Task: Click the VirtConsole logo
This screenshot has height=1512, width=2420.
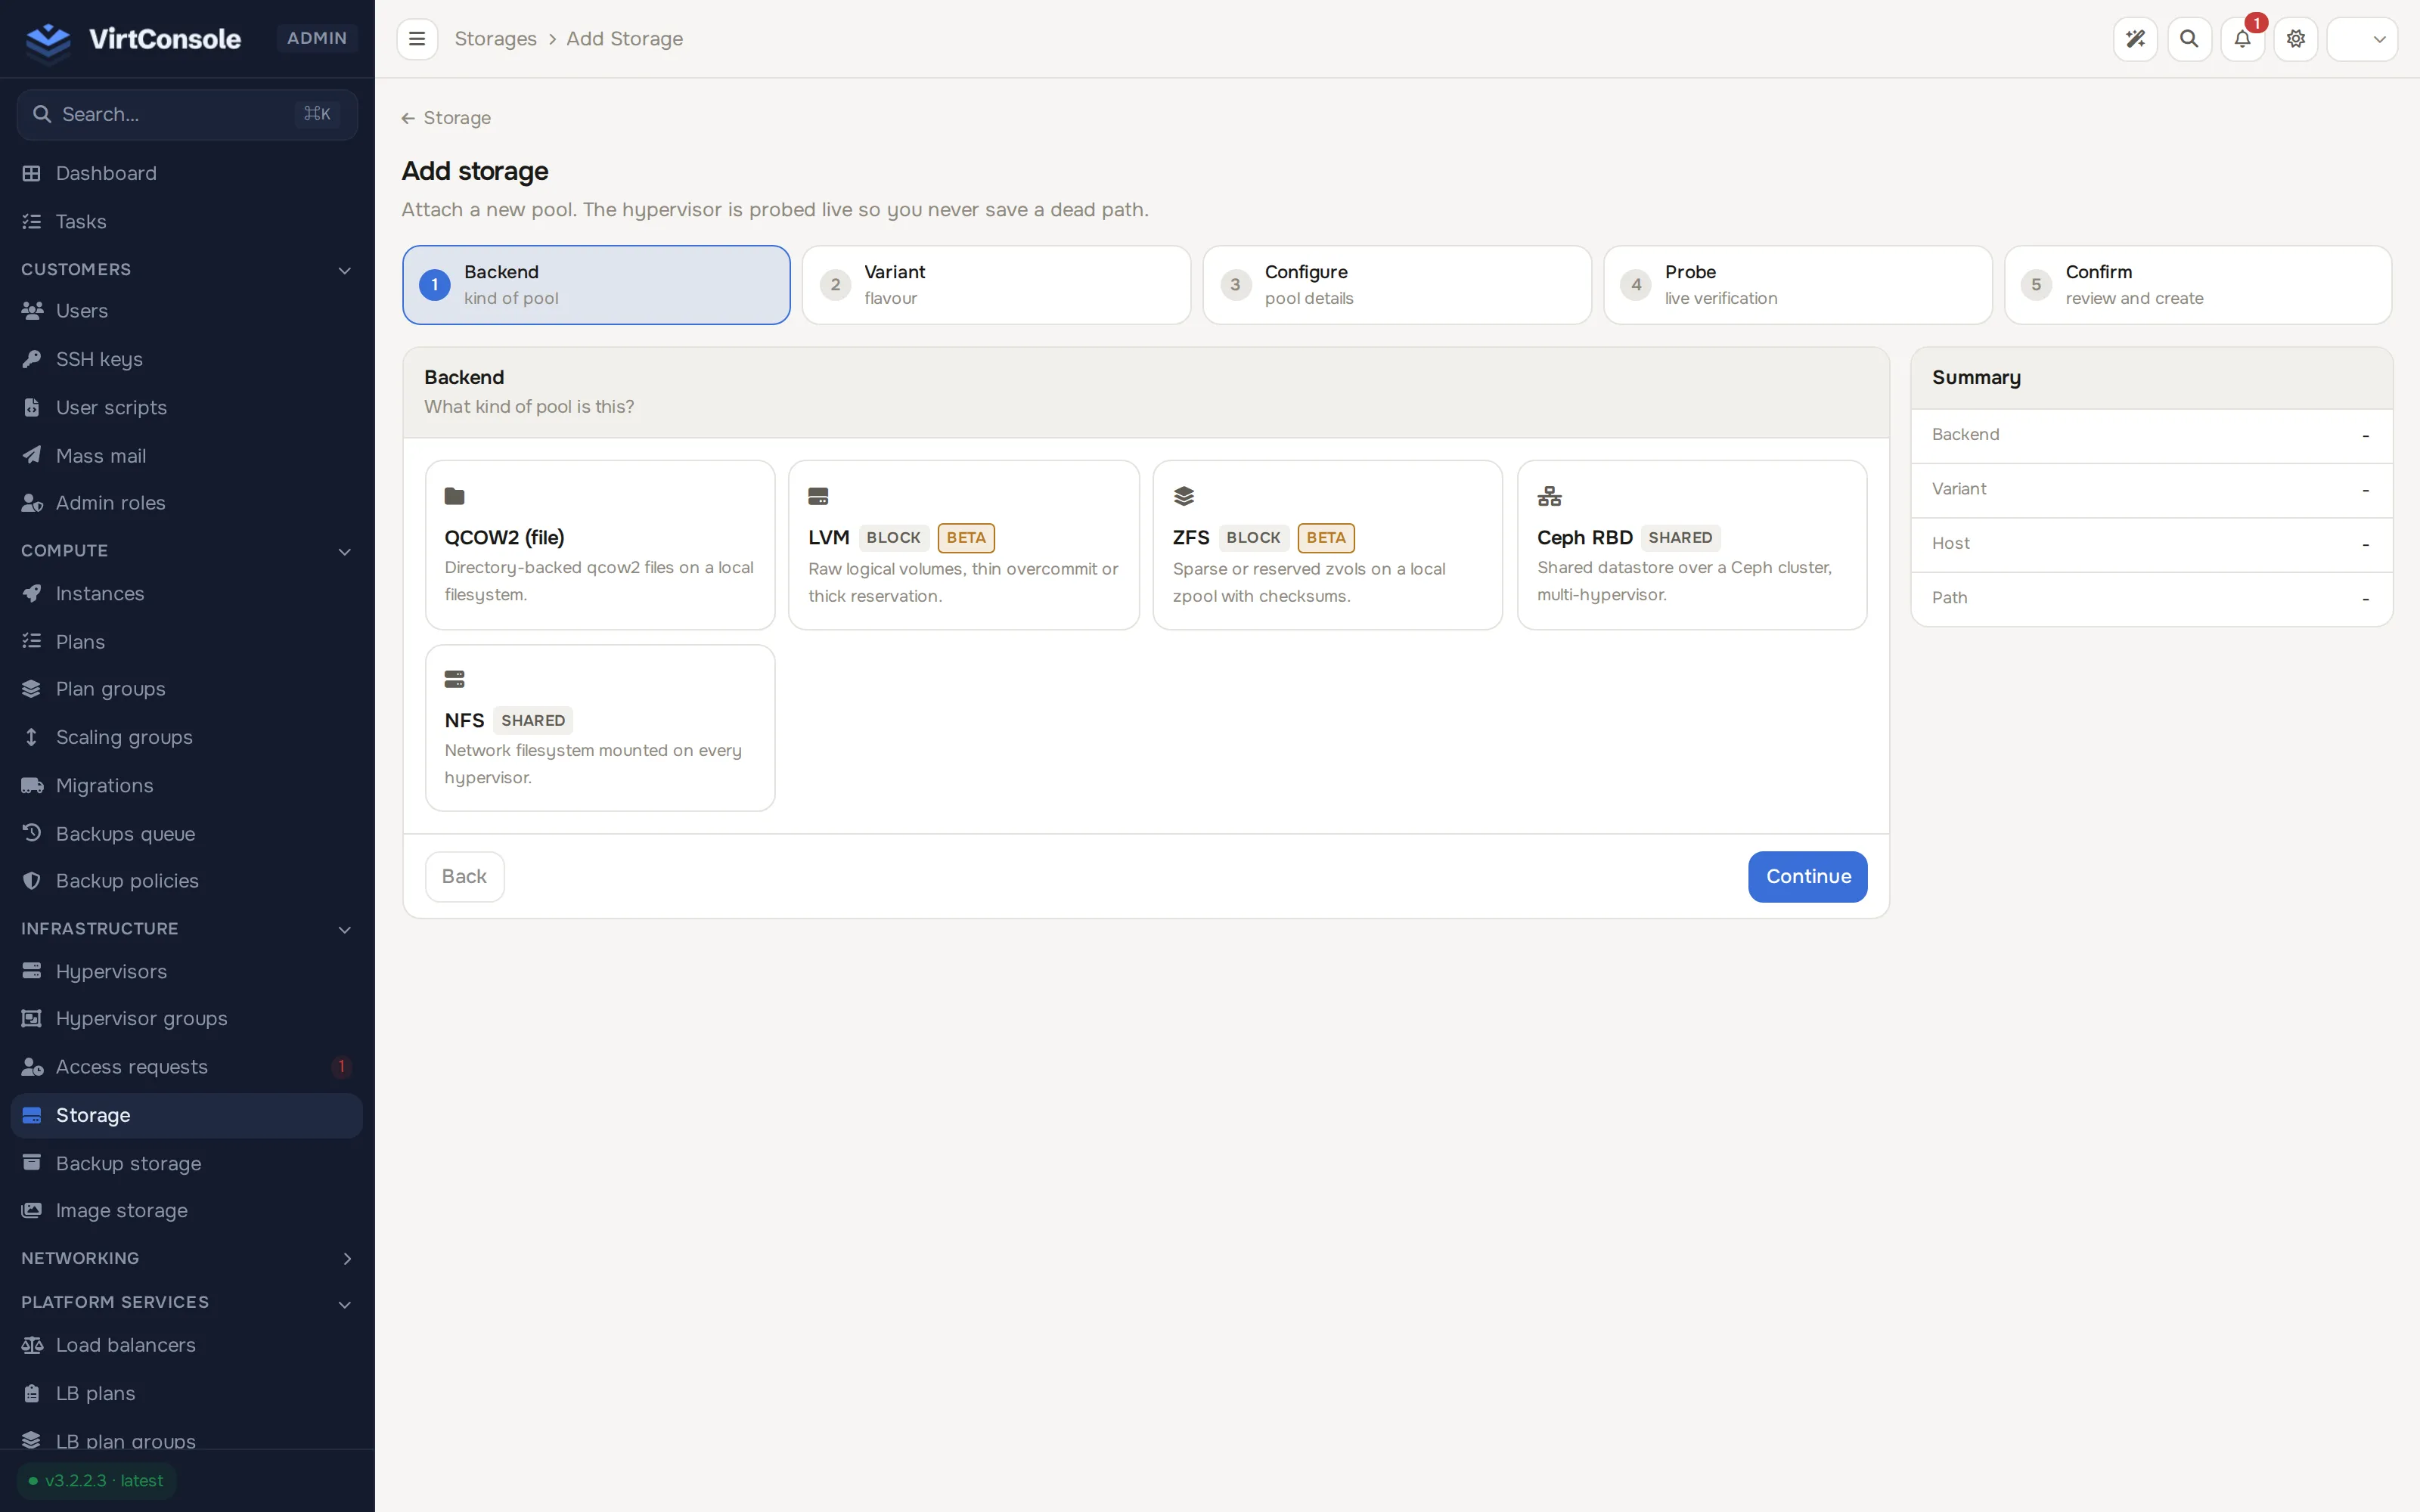Action: (134, 39)
